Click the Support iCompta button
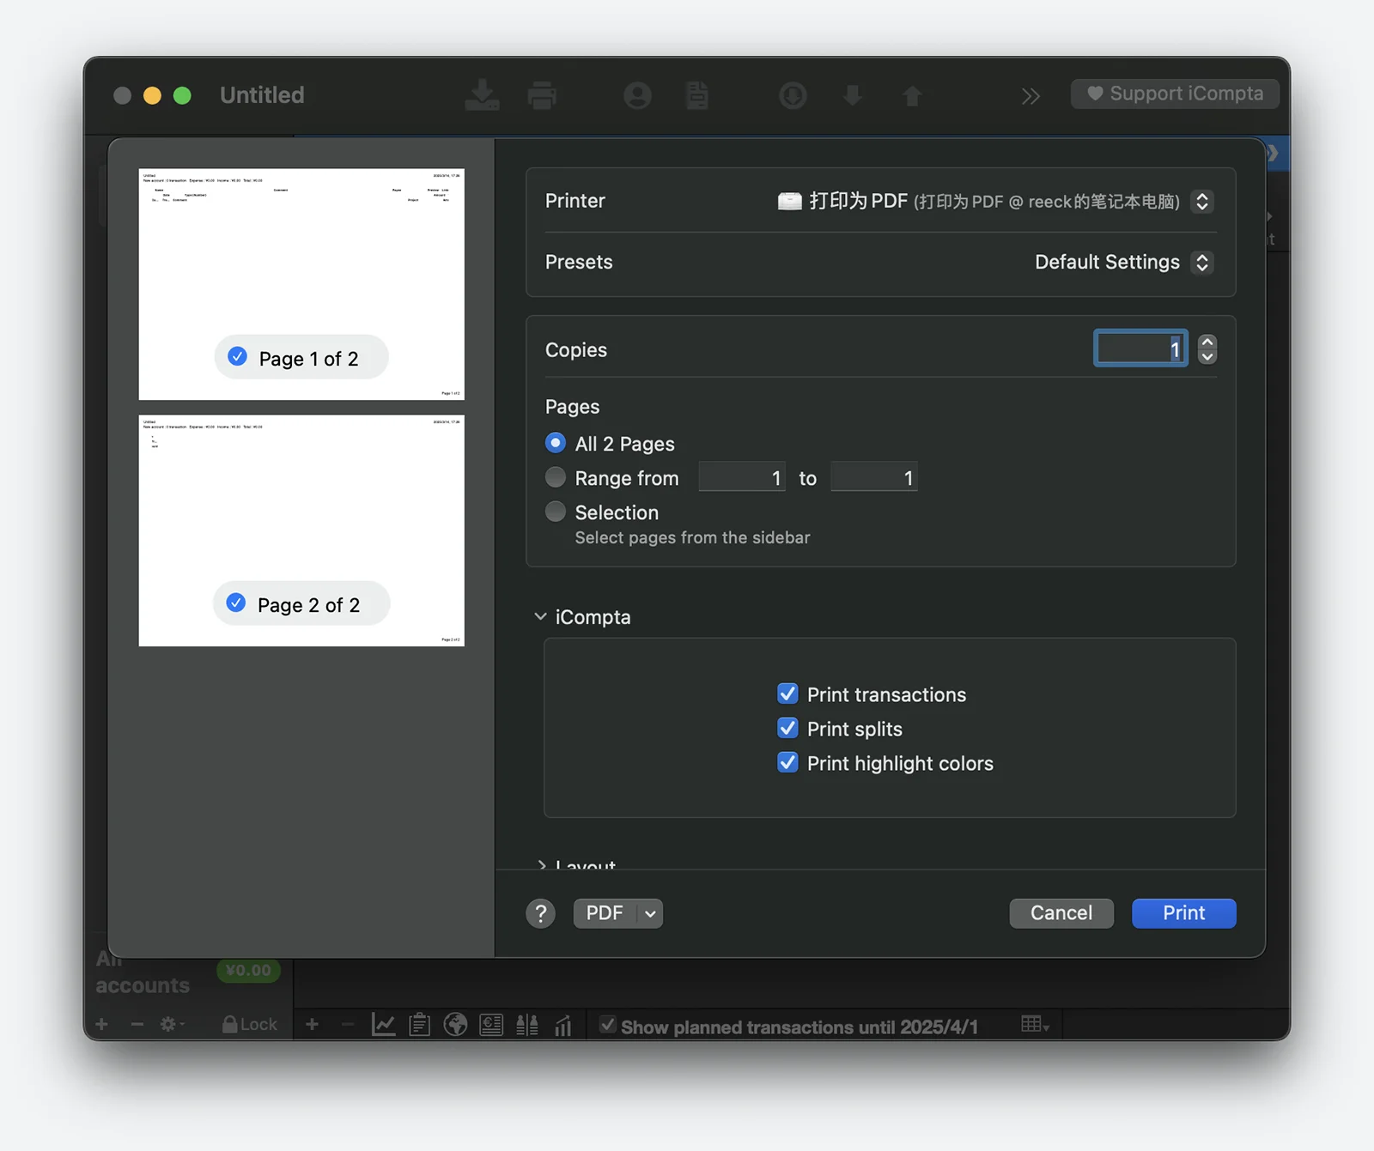The width and height of the screenshot is (1374, 1151). click(1175, 94)
